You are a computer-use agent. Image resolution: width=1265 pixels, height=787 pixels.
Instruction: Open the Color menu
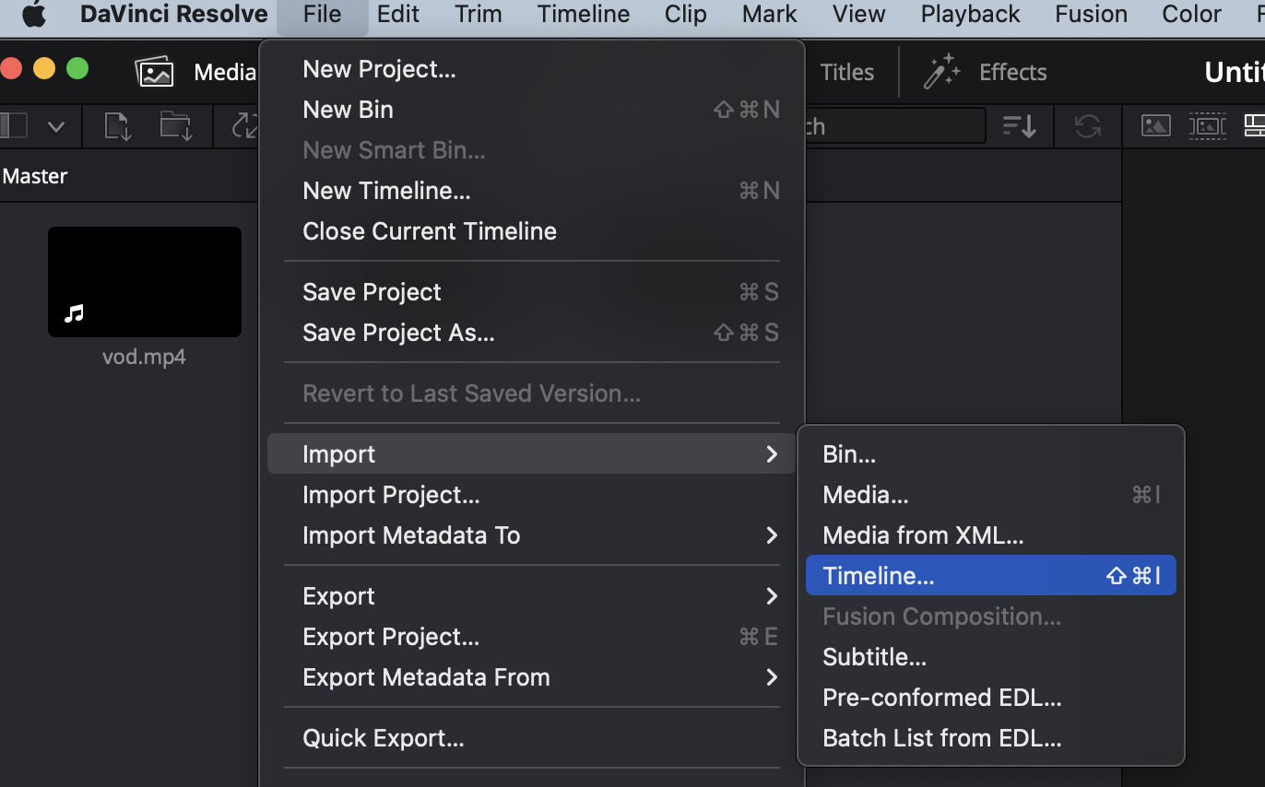[x=1192, y=15]
